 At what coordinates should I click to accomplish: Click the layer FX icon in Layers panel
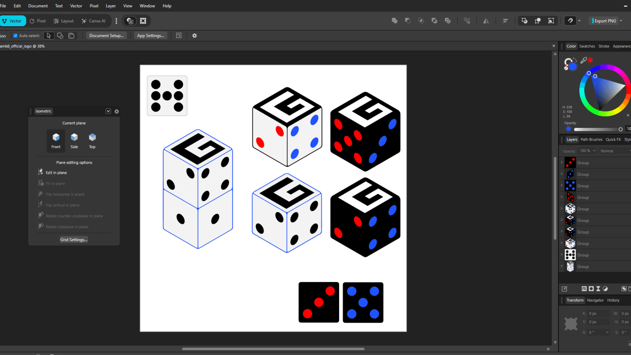(584, 289)
